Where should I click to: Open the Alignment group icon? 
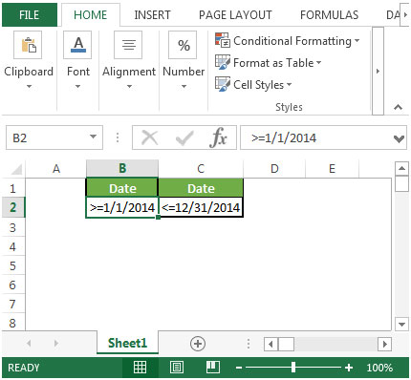pos(128,45)
